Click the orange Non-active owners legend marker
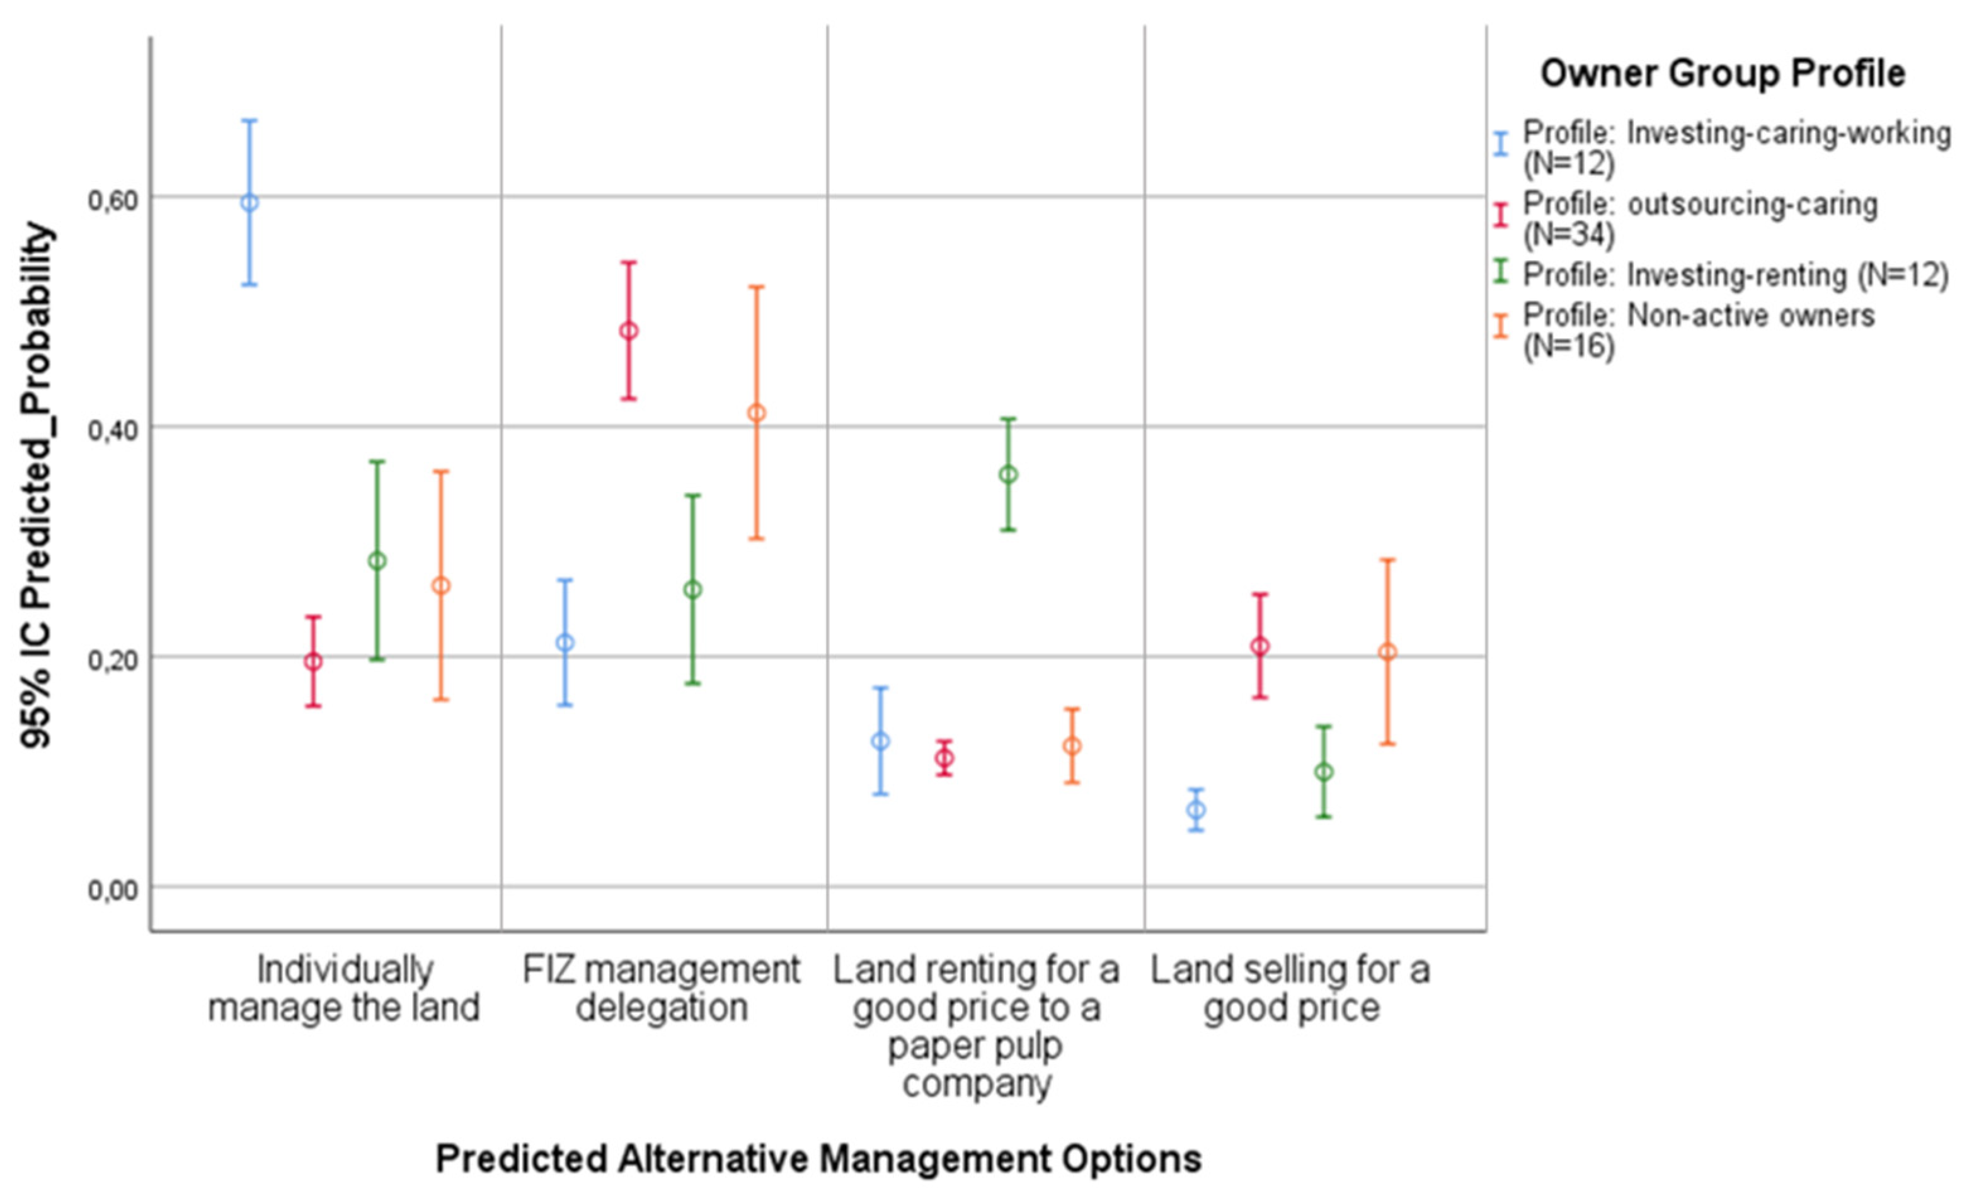The width and height of the screenshot is (1967, 1198). [1501, 326]
